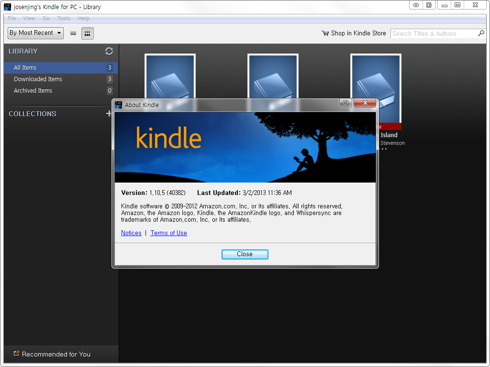Click the About Kindle dialog title icon

click(x=119, y=105)
